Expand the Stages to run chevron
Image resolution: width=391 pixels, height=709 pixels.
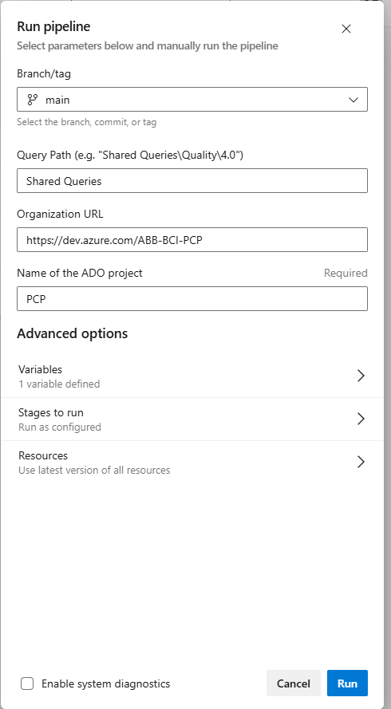pyautogui.click(x=361, y=419)
